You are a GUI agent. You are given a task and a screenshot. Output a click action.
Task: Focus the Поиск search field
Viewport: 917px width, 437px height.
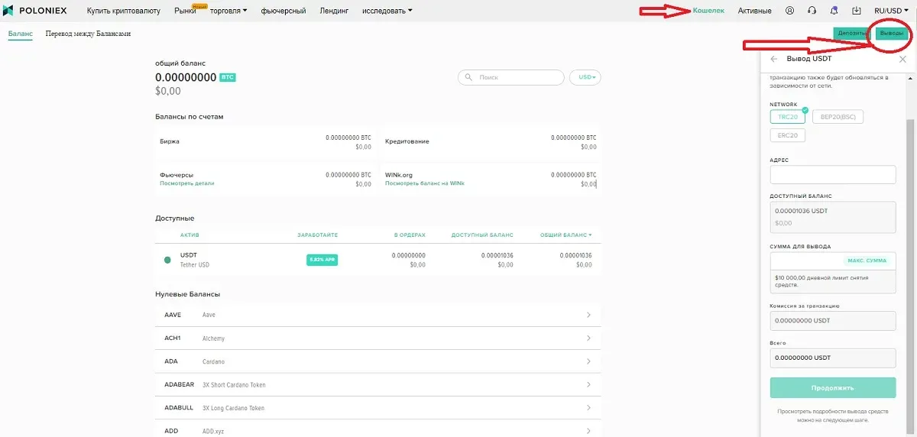[510, 77]
